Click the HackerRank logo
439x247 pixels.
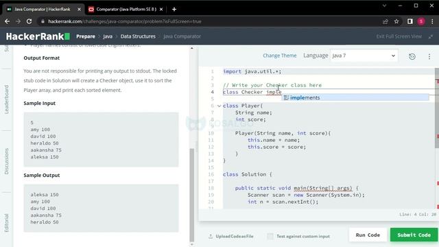(38, 36)
